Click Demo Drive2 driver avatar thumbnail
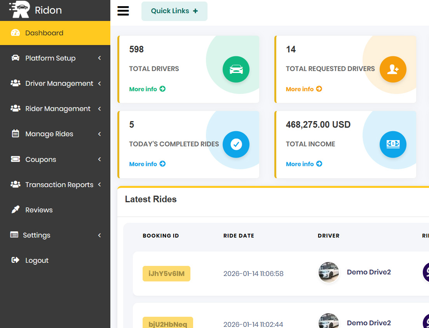Image resolution: width=429 pixels, height=328 pixels. 328,272
